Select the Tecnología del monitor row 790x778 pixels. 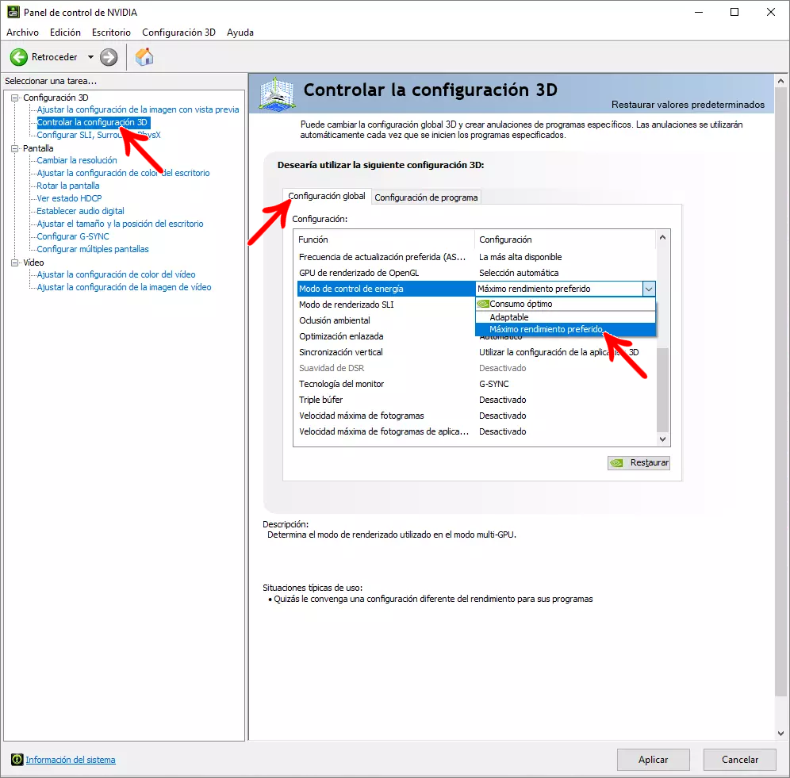point(477,384)
